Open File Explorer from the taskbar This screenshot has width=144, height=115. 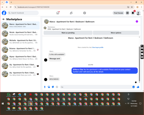point(14,108)
